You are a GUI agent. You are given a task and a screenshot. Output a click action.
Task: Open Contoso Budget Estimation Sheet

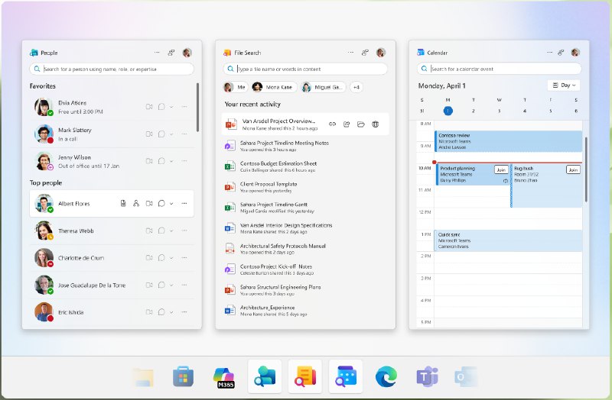pos(305,166)
